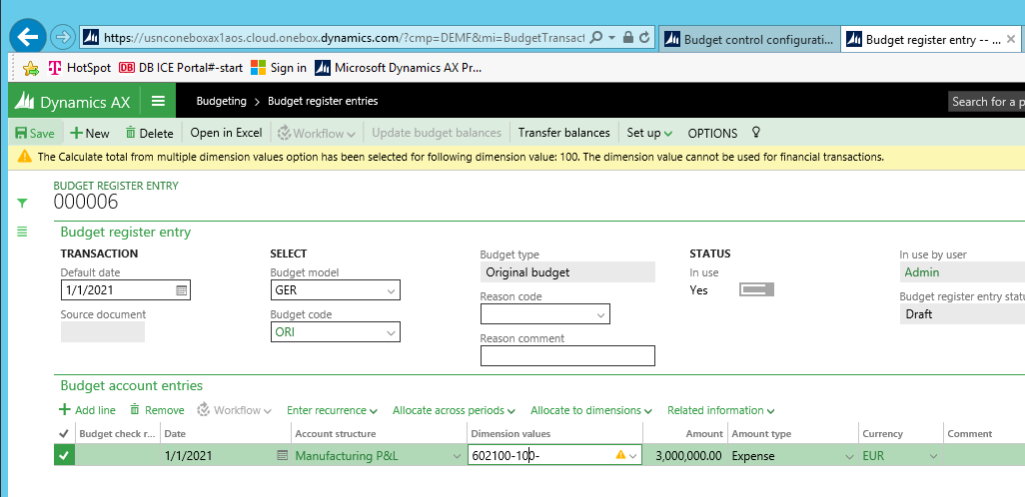Image resolution: width=1025 pixels, height=497 pixels.
Task: Open the calendar picker for Default date
Action: [x=181, y=290]
